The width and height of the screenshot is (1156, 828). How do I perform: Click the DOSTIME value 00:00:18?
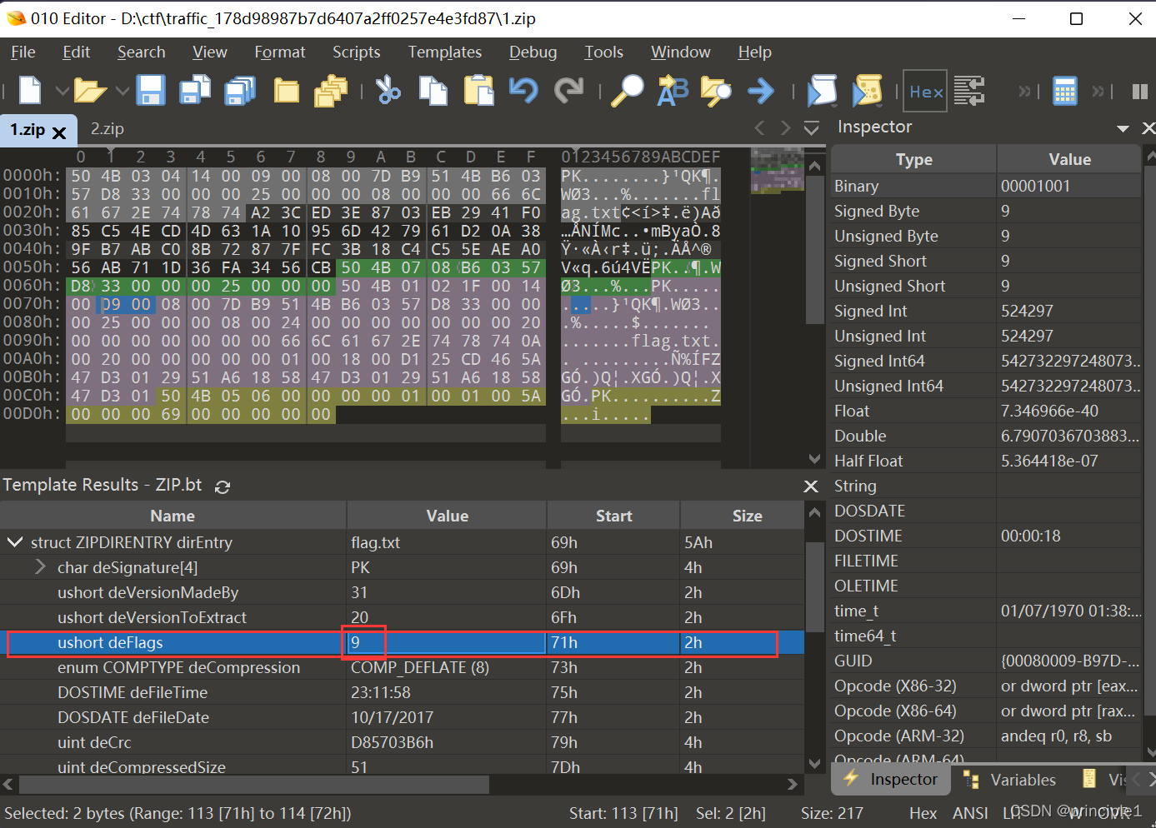point(1030,536)
